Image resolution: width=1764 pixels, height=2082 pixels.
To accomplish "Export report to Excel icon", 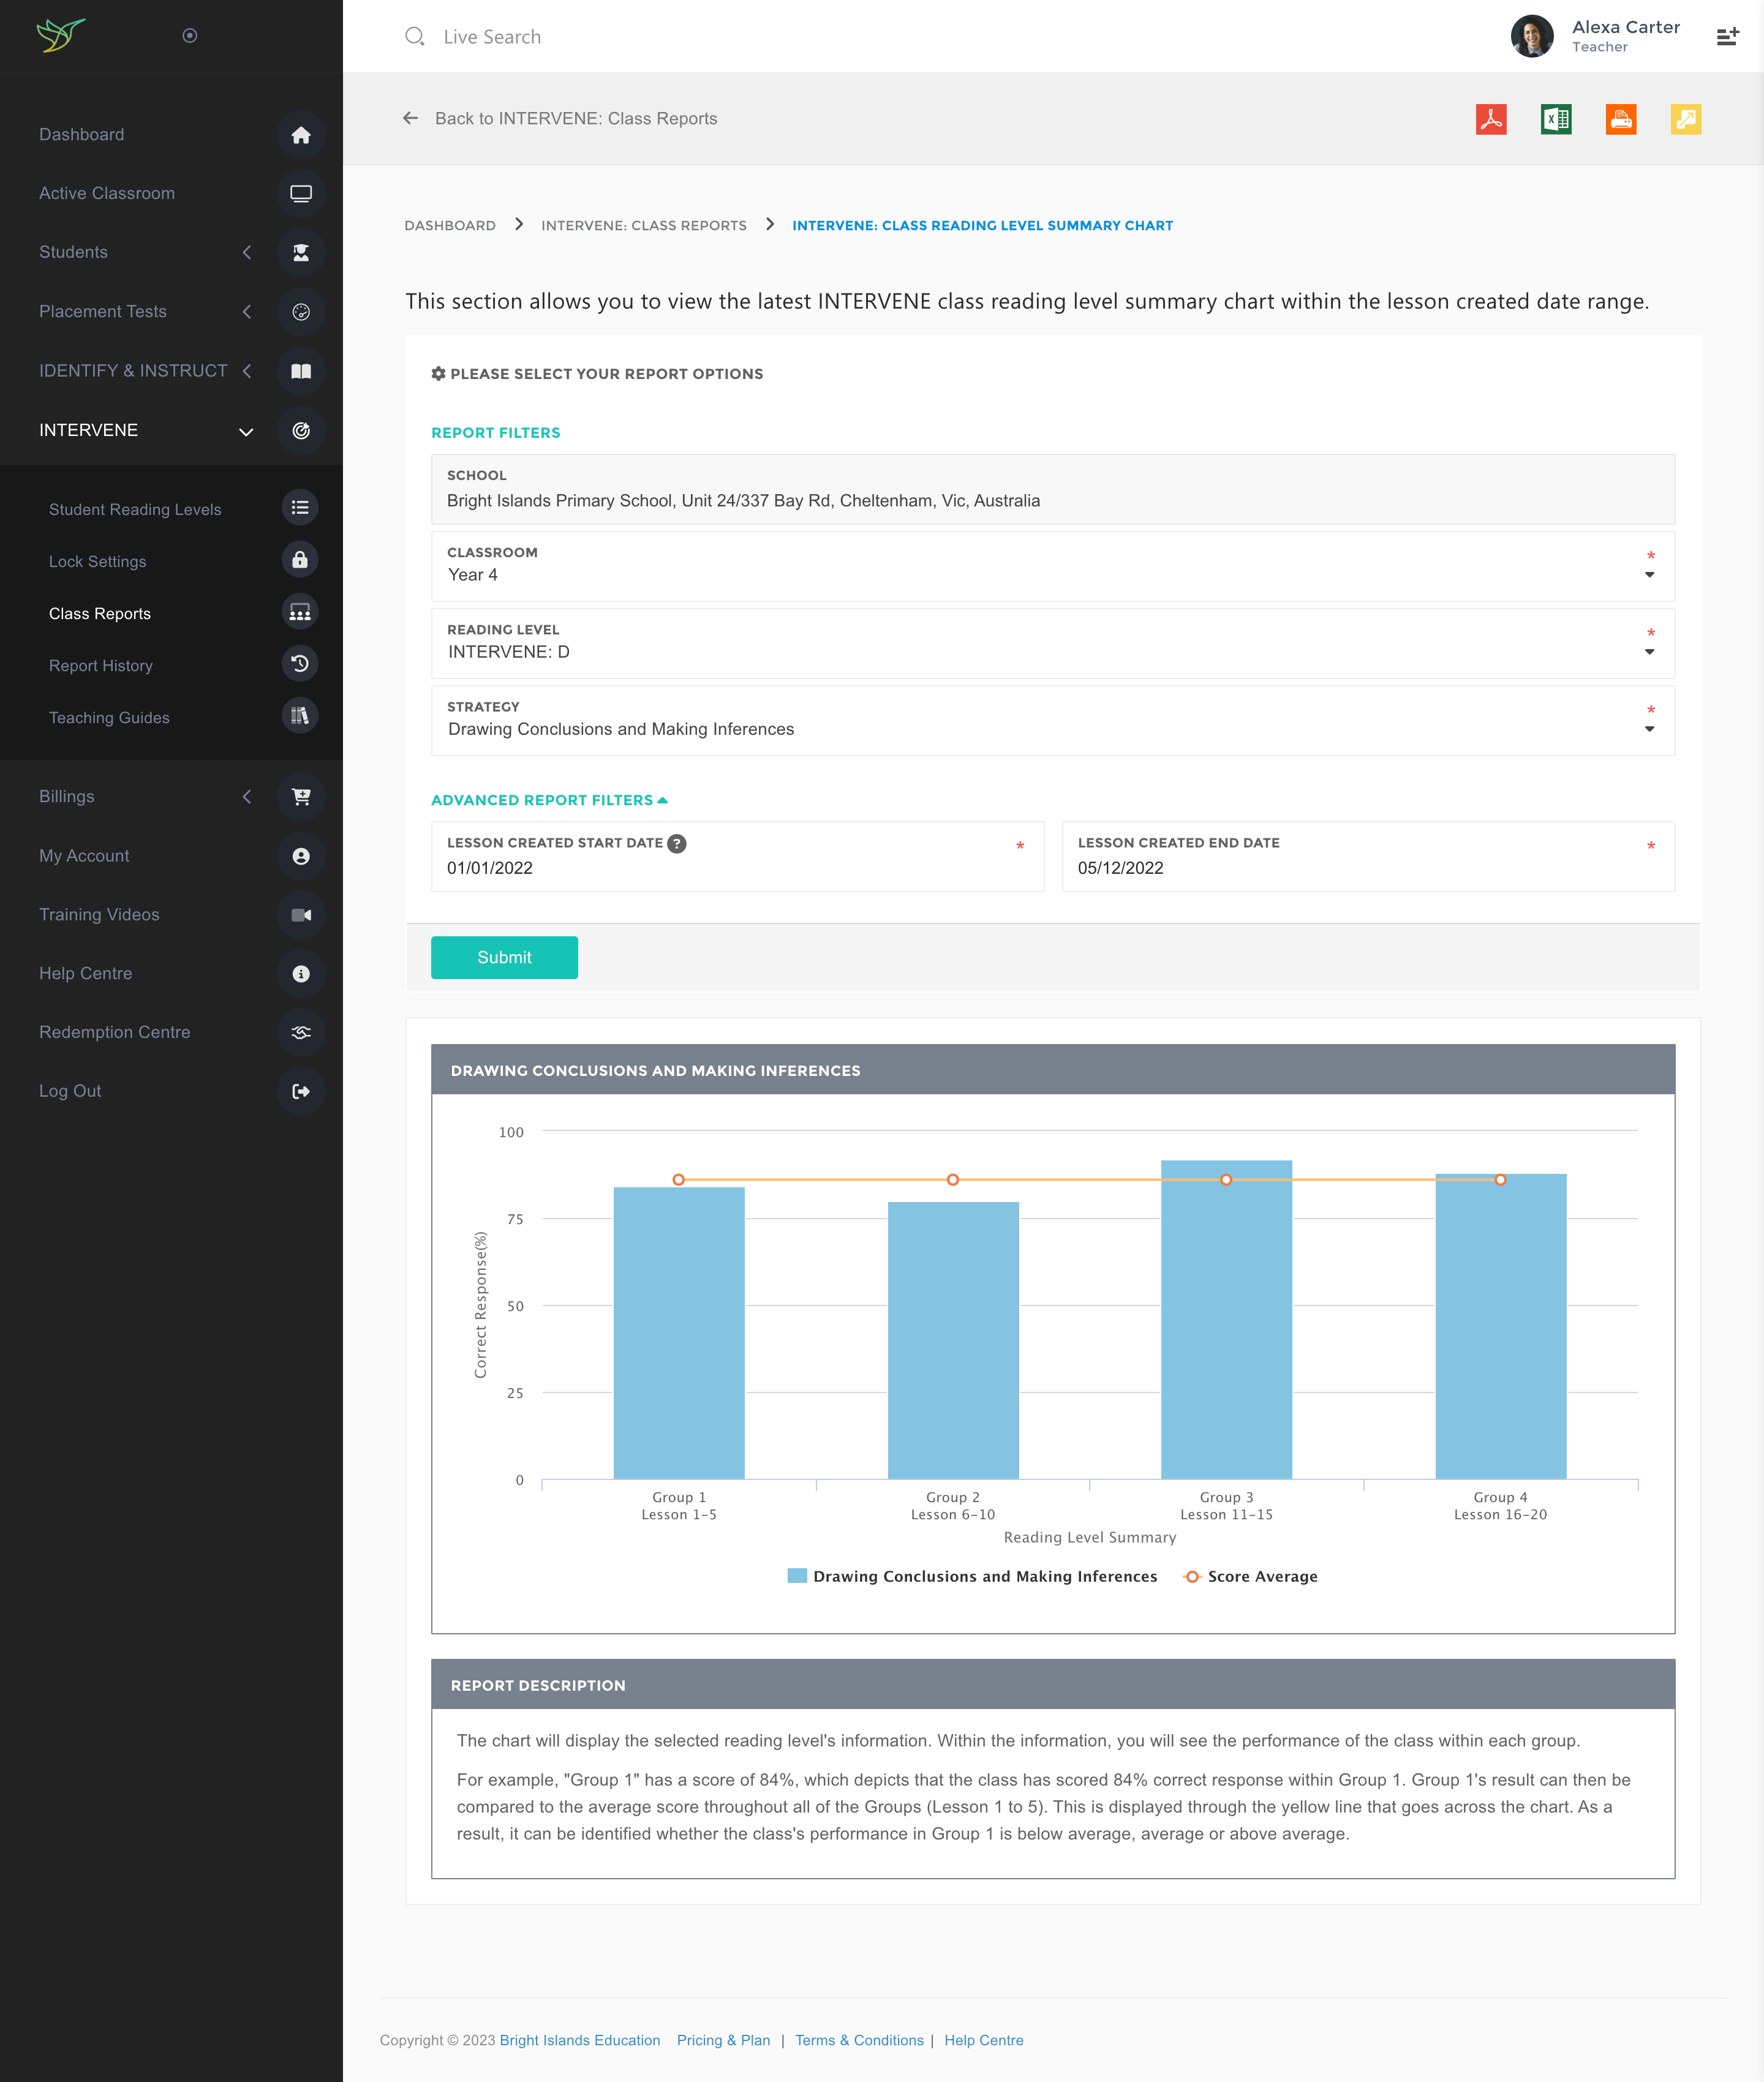I will 1555,119.
